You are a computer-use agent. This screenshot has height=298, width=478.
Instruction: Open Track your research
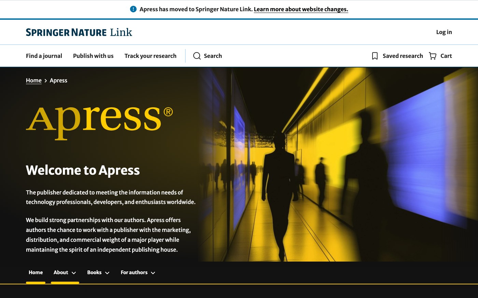coord(151,56)
